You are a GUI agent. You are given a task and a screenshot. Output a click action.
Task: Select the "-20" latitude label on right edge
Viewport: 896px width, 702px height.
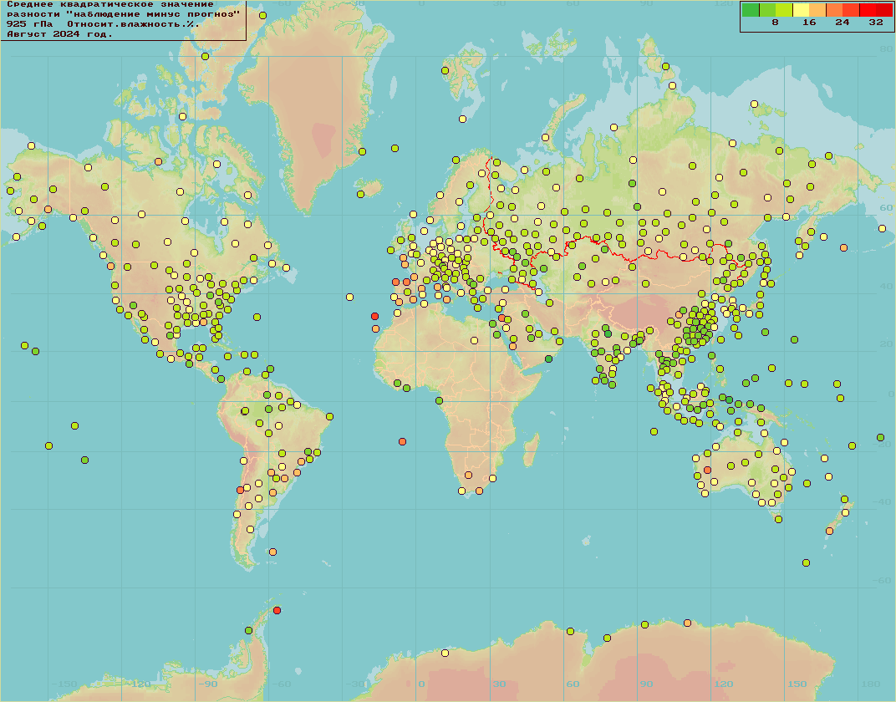pyautogui.click(x=883, y=444)
